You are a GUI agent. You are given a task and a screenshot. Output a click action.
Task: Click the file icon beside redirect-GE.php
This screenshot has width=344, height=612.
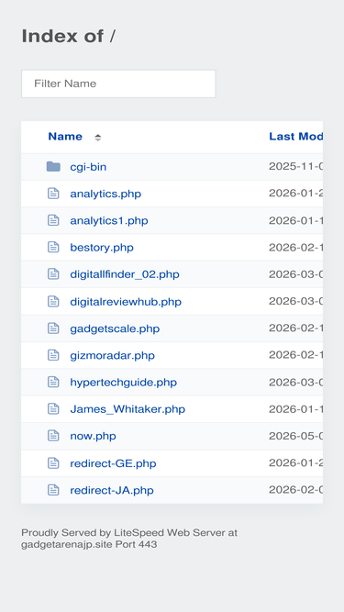(53, 463)
